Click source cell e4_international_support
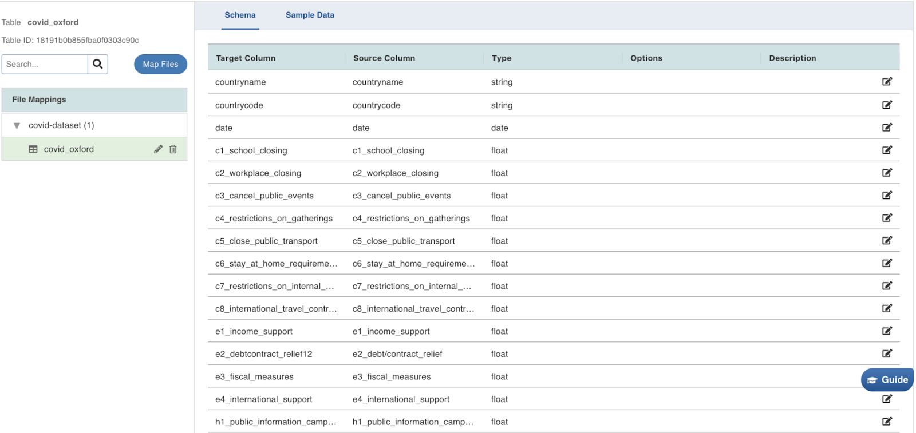 pos(401,399)
